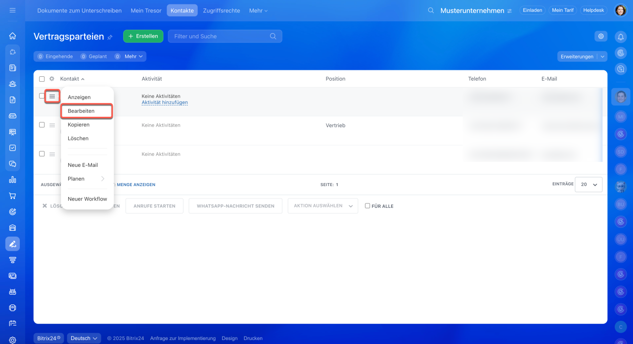Click the Geplant counter filter
633x344 pixels.
[94, 56]
